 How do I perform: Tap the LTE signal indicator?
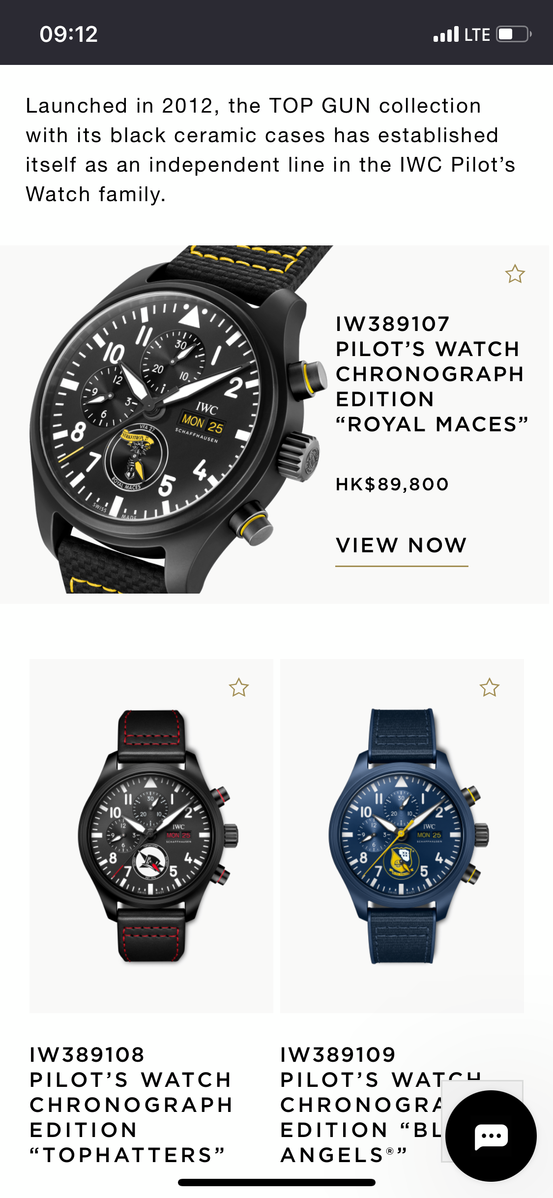(x=477, y=34)
